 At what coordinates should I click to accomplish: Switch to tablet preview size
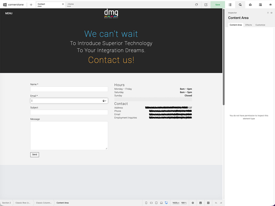[156, 203]
